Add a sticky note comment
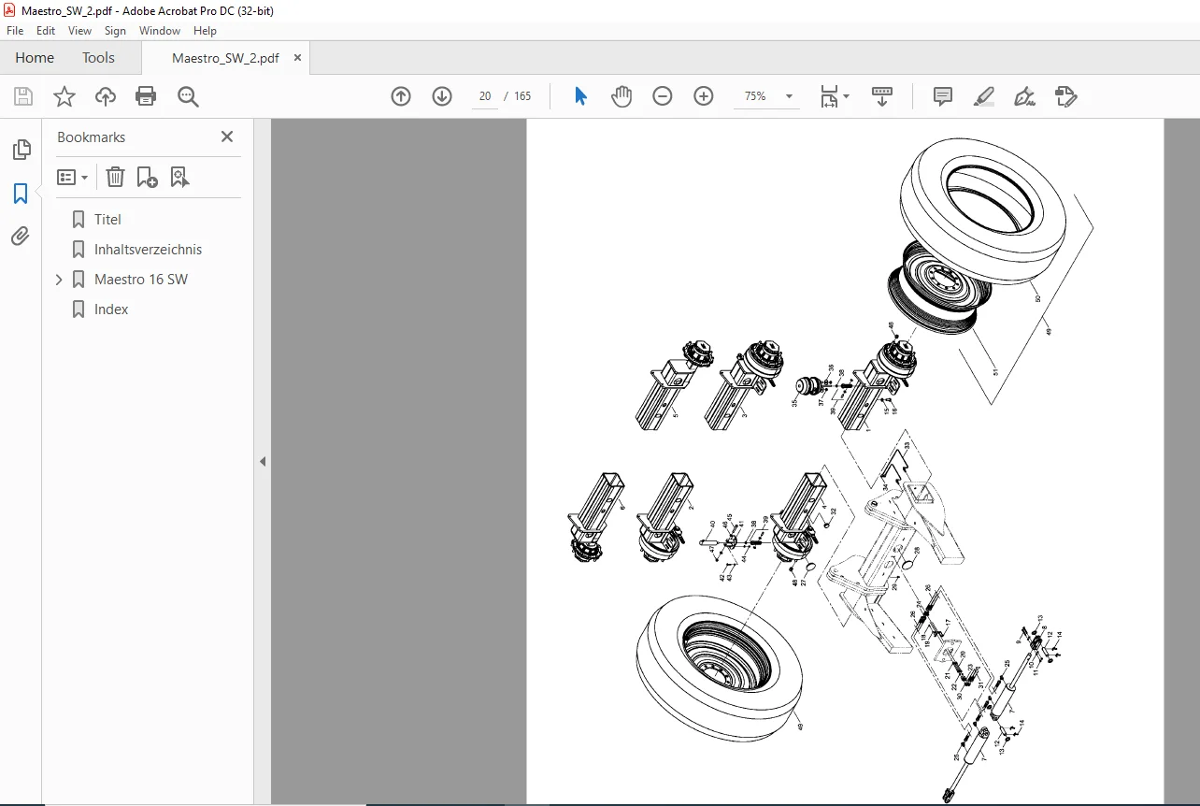 point(943,96)
